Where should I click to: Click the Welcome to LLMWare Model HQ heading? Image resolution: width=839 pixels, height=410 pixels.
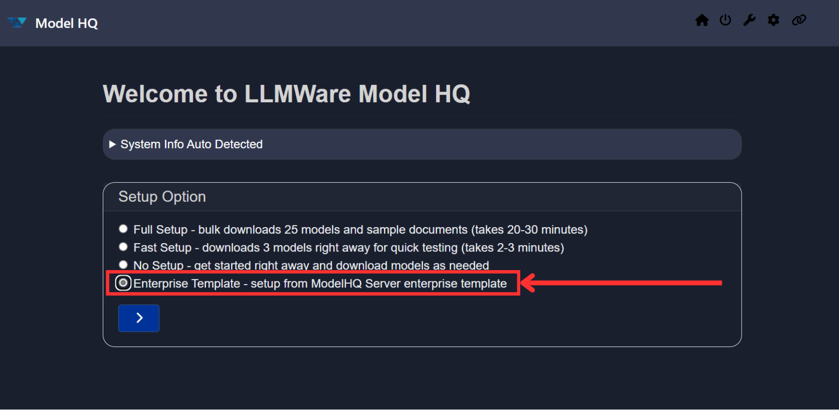tap(286, 94)
